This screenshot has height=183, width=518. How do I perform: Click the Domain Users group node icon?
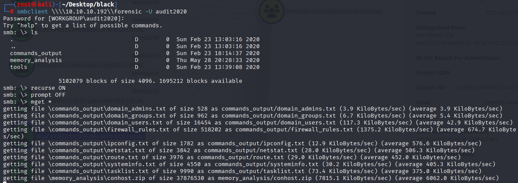click(x=271, y=11)
